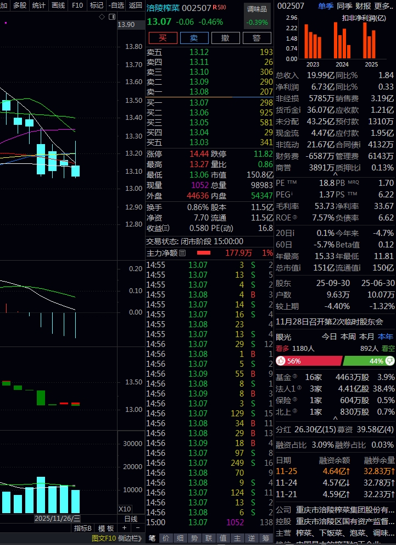Click the 2025/11/26/三 date marker
The width and height of the screenshot is (396, 545).
click(57, 519)
